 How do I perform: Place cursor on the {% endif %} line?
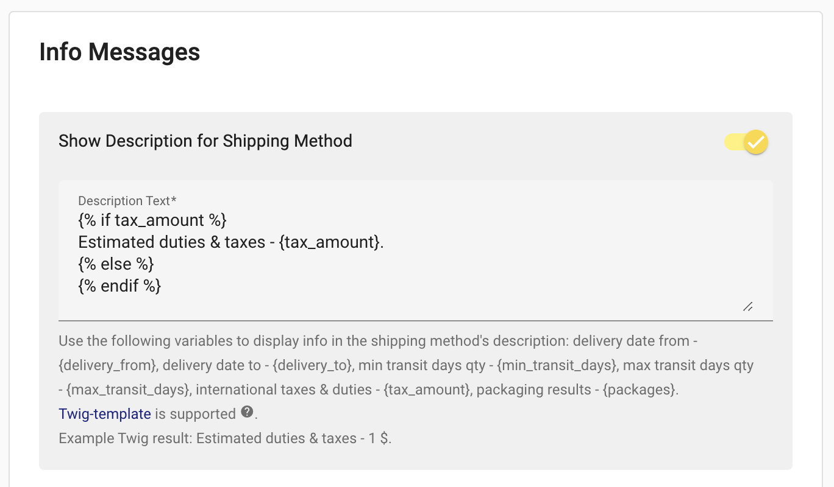119,286
